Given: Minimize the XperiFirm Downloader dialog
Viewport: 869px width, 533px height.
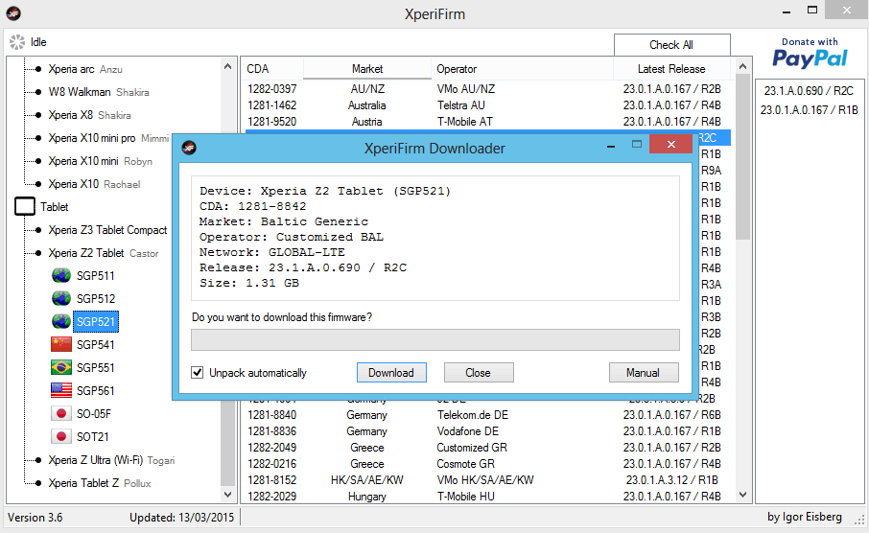Looking at the screenshot, I should point(611,146).
